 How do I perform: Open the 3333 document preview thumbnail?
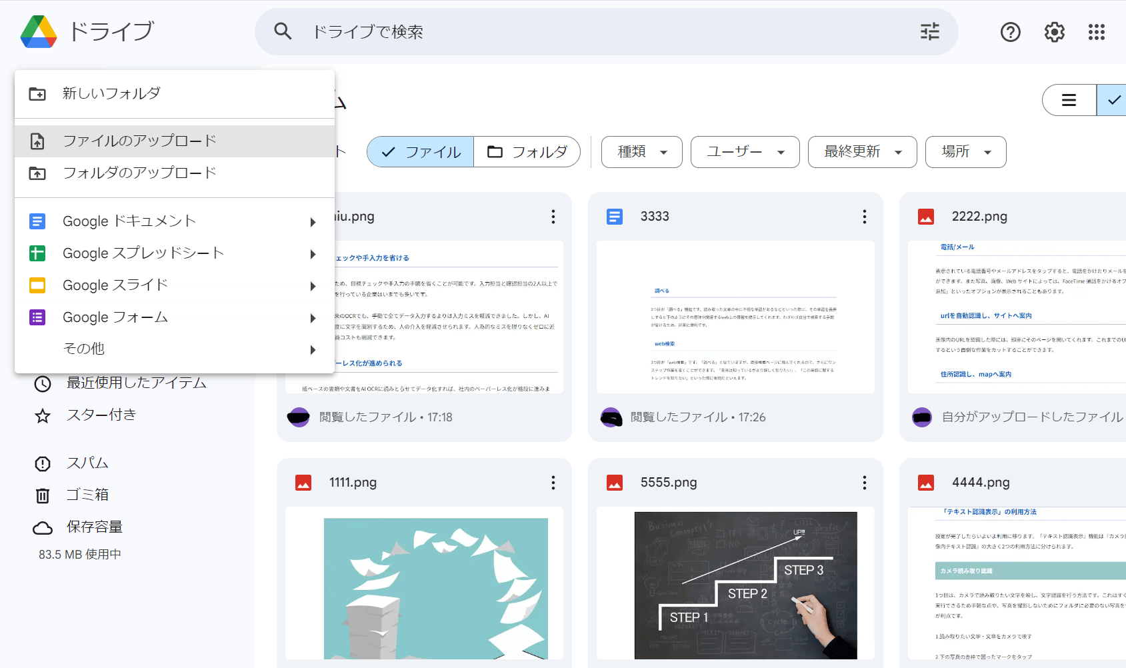735,317
